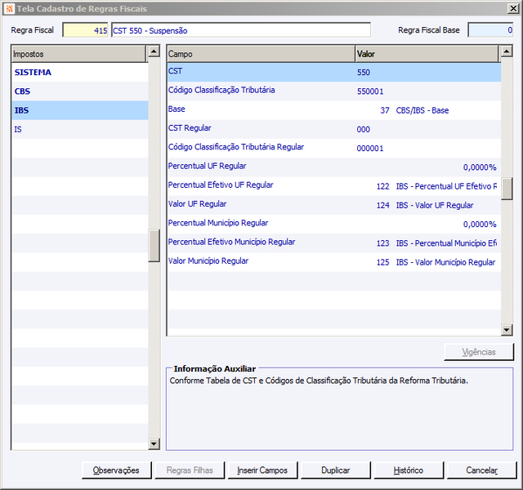
Task: Open the Histórico button
Action: point(409,470)
